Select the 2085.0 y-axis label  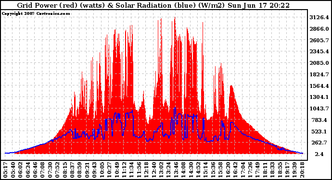[319, 63]
